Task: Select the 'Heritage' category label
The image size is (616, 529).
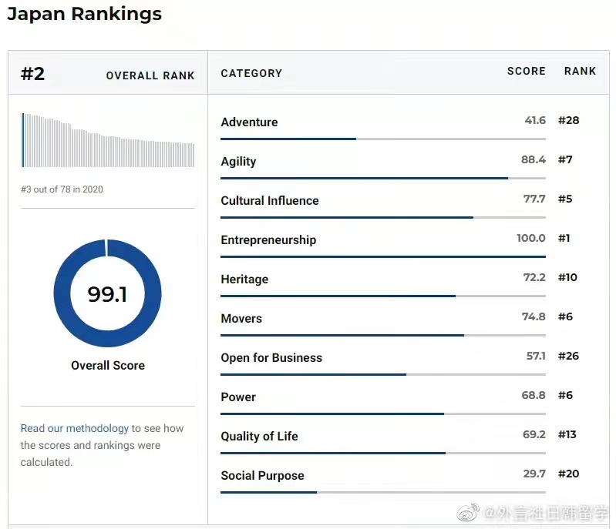Action: [x=244, y=280]
